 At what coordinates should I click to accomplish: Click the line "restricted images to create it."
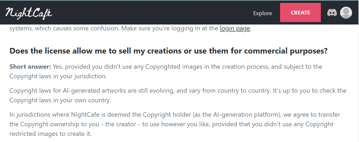pyautogui.click(x=50, y=134)
